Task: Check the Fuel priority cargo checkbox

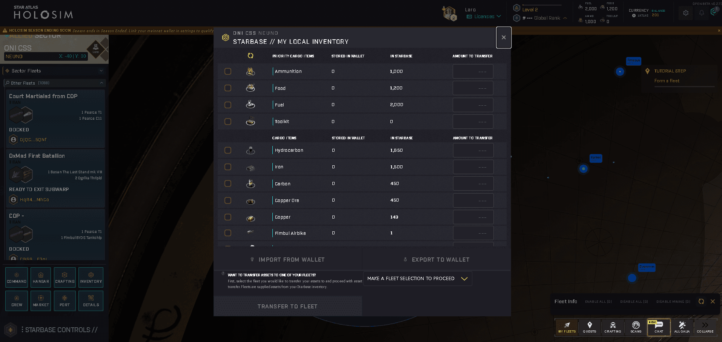Action: (x=228, y=105)
